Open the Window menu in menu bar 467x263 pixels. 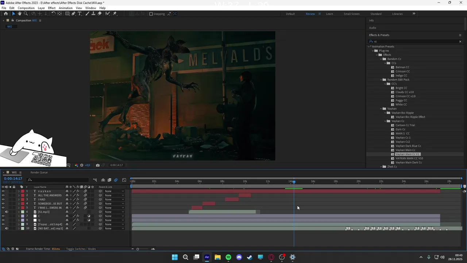90,8
